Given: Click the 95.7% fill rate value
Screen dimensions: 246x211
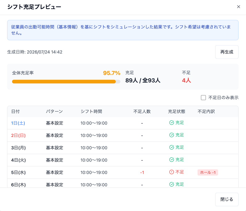Looking at the screenshot, I should (111, 73).
